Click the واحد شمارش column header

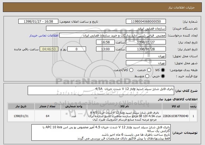point(74,106)
